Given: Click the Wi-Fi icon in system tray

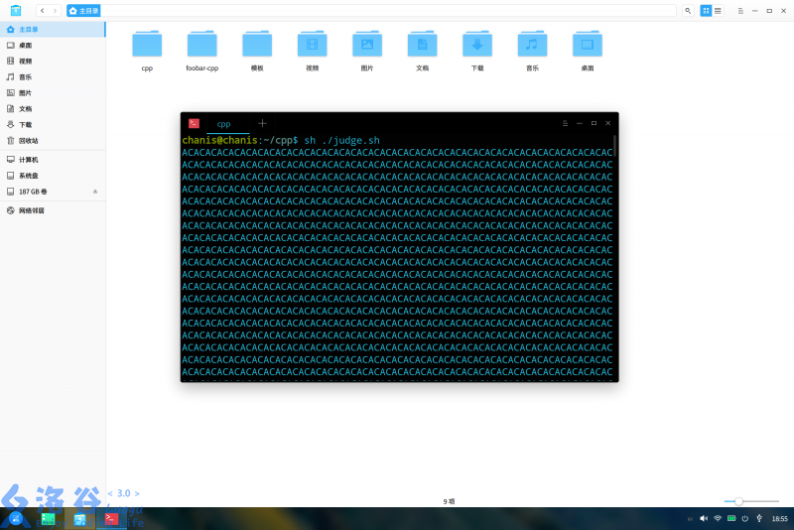Looking at the screenshot, I should coord(717,518).
